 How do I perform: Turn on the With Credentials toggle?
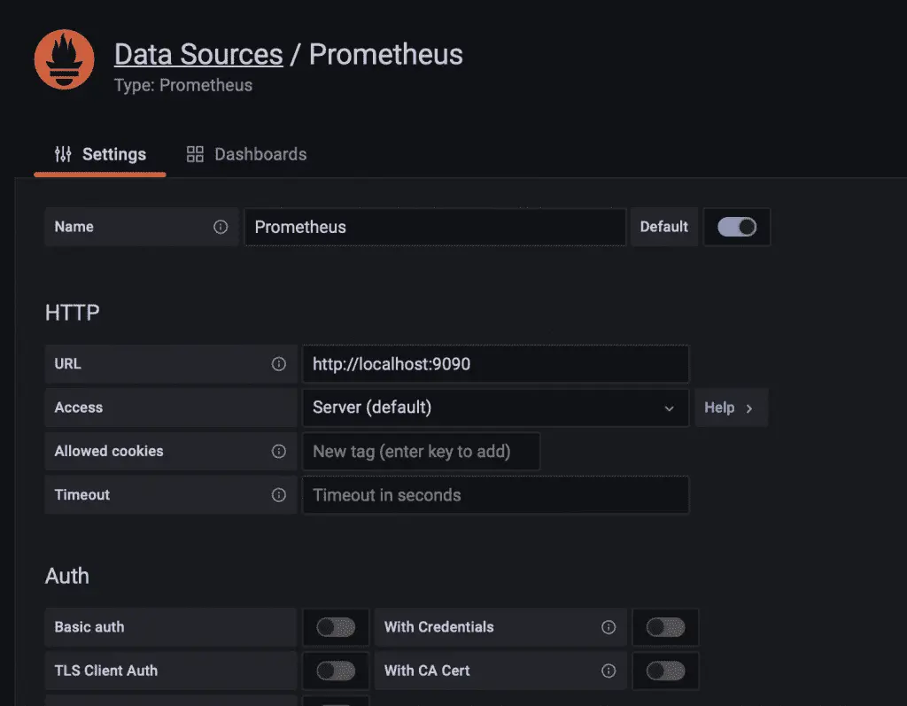pos(665,627)
